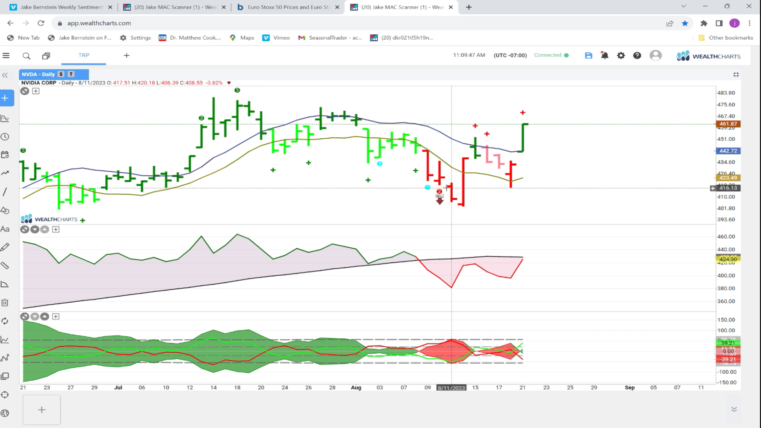Open the workspace windows icon
This screenshot has width=761, height=428.
pyautogui.click(x=46, y=56)
